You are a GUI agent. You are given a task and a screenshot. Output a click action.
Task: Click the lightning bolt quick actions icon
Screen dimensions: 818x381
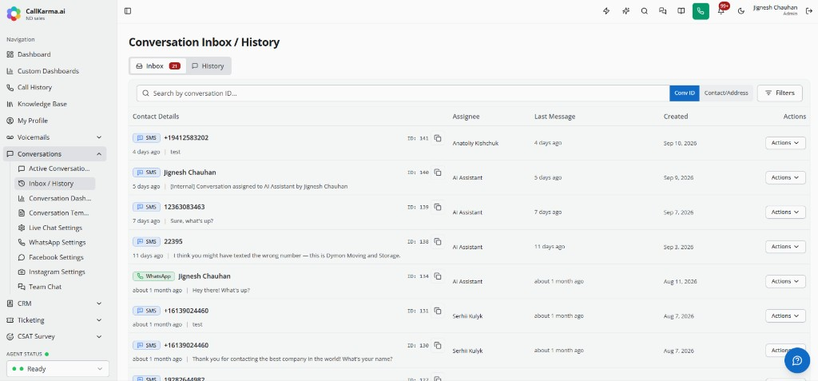pyautogui.click(x=606, y=11)
